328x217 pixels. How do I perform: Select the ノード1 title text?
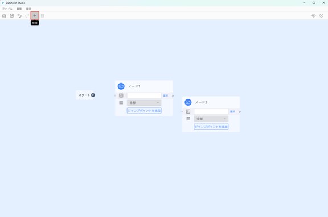pyautogui.click(x=134, y=86)
